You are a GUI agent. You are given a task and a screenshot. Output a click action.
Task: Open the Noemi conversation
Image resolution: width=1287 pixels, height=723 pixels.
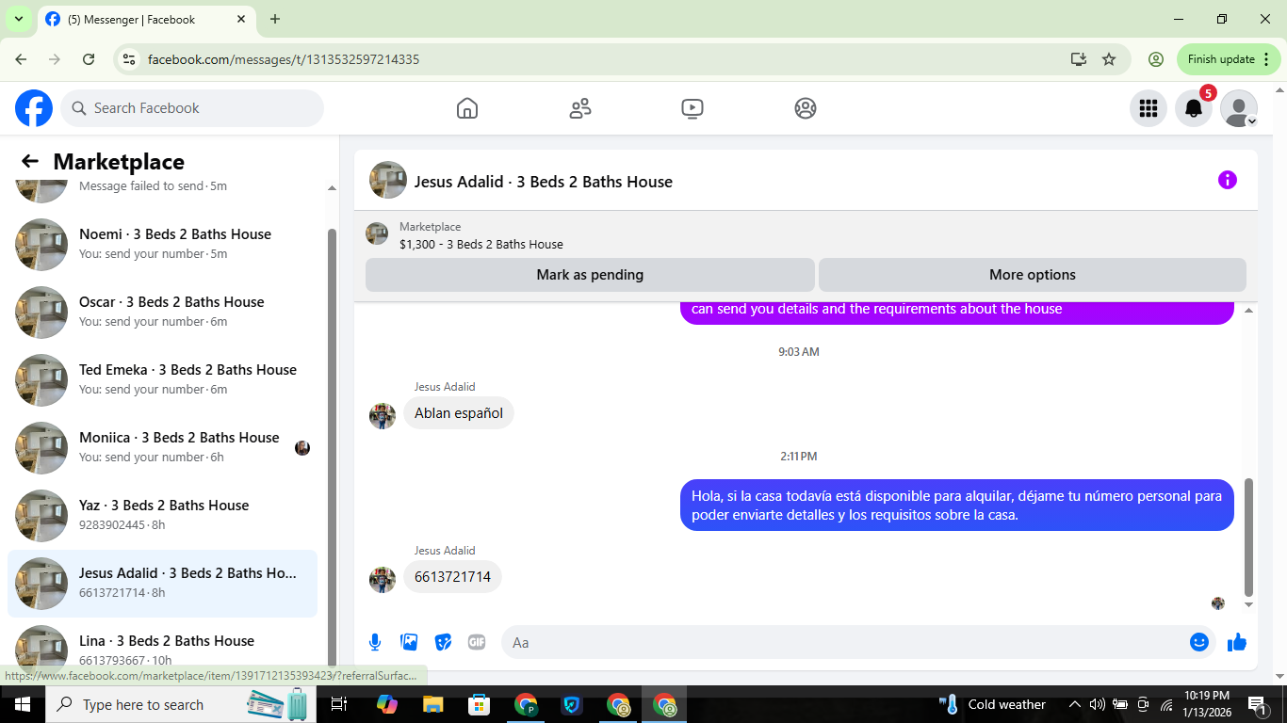pos(162,245)
